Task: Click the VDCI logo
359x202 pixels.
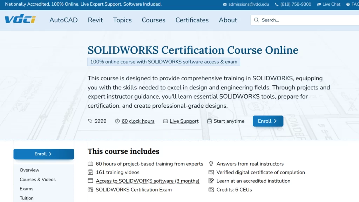Action: coord(20,19)
